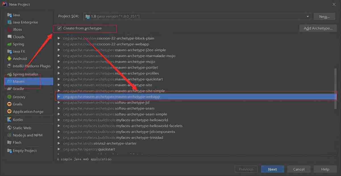Pick the Groovy icon

[9, 97]
